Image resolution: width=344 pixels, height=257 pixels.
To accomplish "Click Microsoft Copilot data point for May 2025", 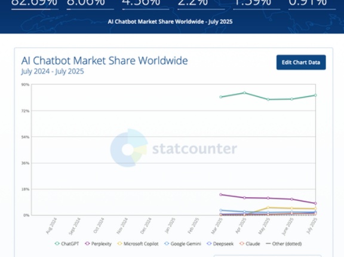I will pos(268,207).
